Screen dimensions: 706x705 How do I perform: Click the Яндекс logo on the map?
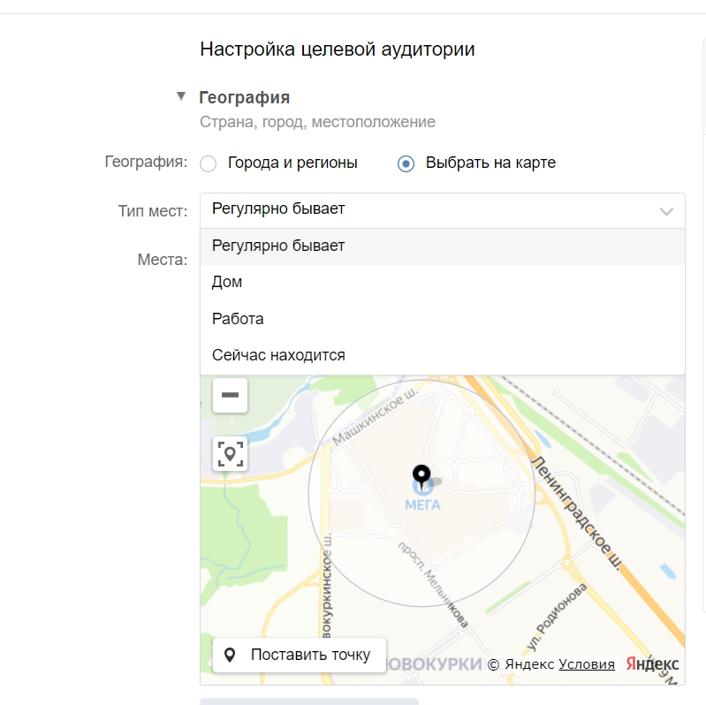click(x=652, y=664)
